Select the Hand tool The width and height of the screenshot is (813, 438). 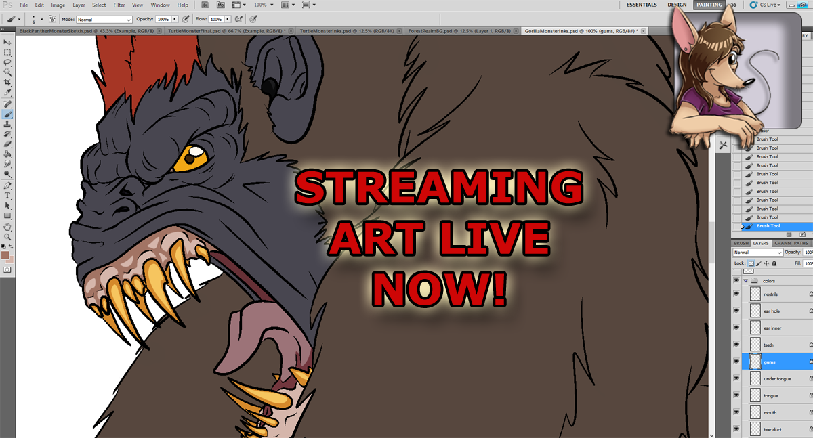point(7,227)
